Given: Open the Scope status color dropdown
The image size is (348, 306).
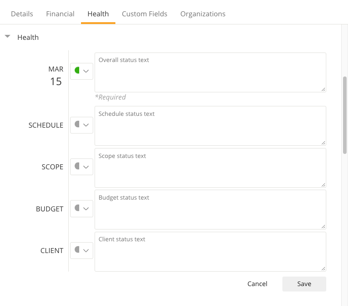Looking at the screenshot, I should click(x=81, y=167).
